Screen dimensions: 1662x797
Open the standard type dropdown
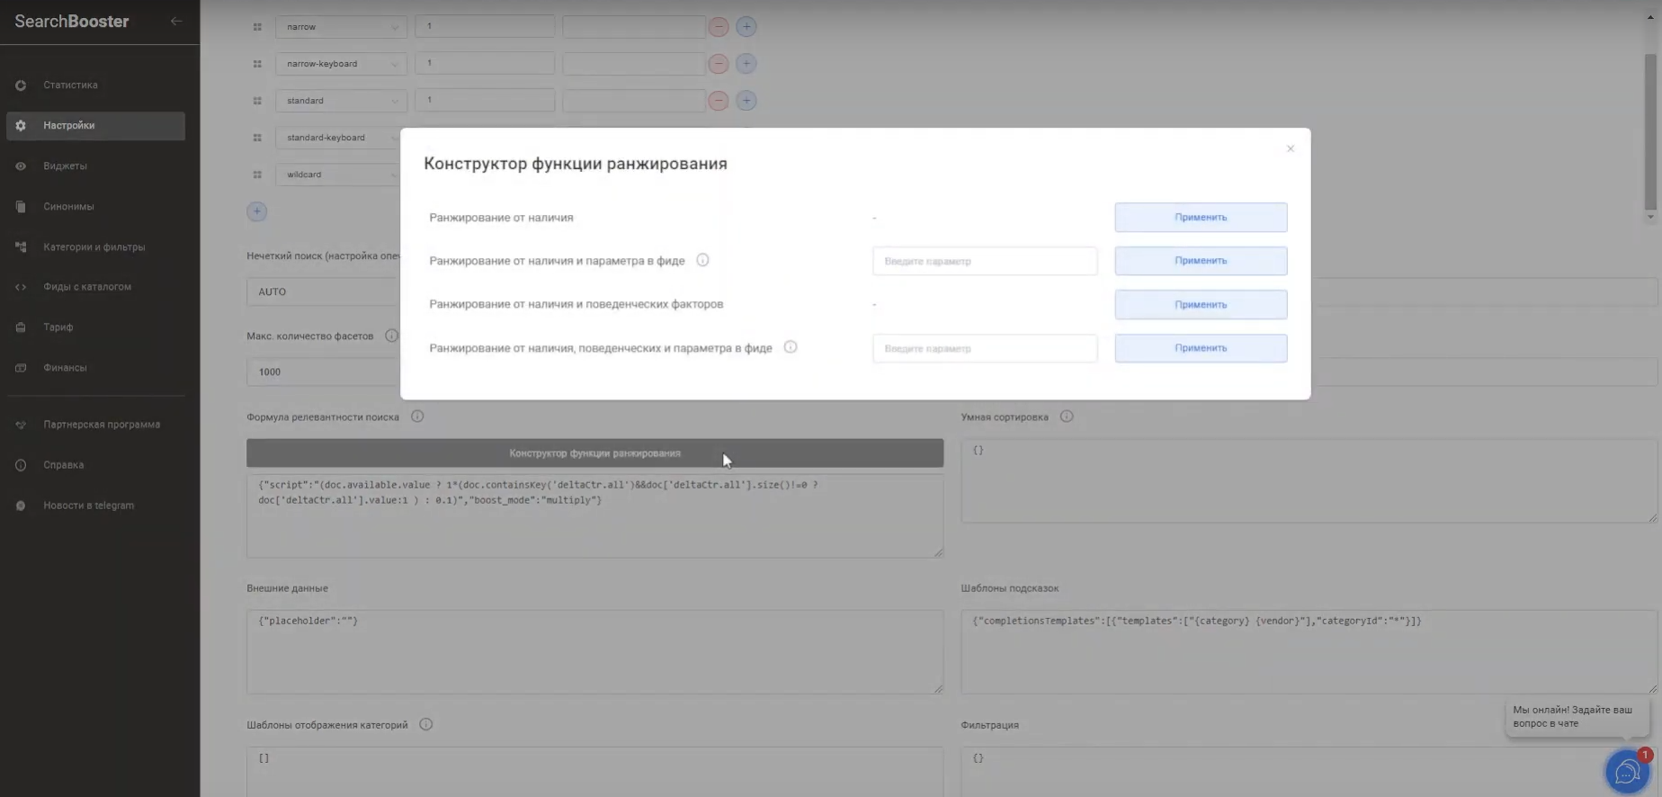(x=341, y=101)
